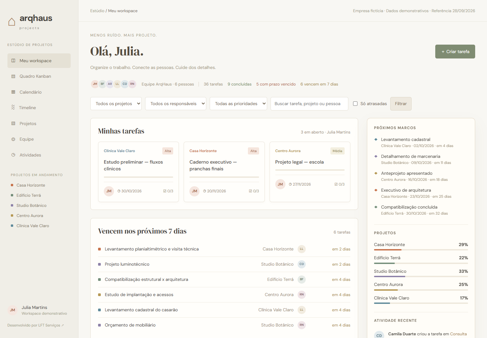The image size is (487, 338).
Task: Click the arqhaus house logo icon
Action: tap(11, 22)
